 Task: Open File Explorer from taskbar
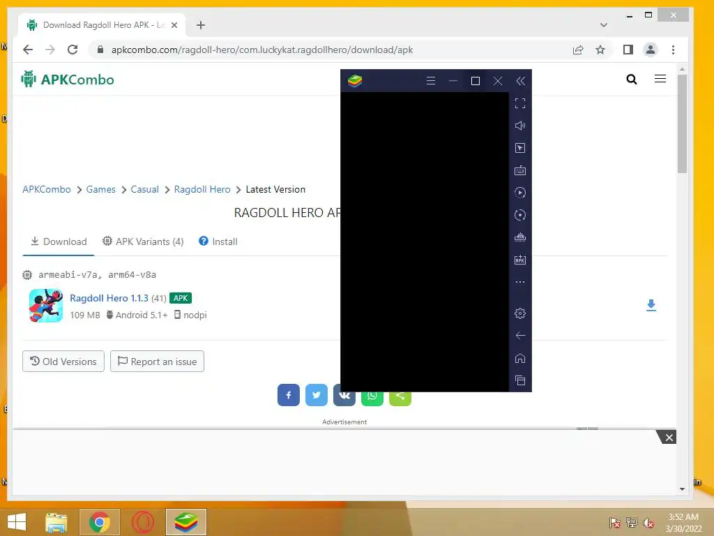pyautogui.click(x=56, y=522)
